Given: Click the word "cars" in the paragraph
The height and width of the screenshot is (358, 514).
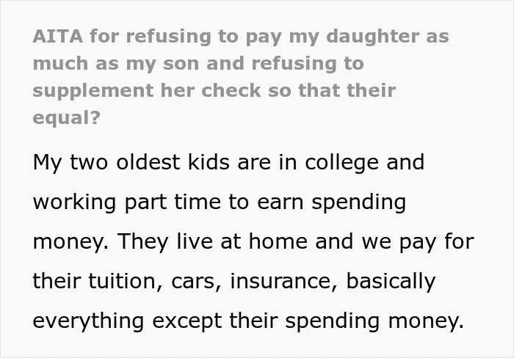Looking at the screenshot, I should (196, 282).
